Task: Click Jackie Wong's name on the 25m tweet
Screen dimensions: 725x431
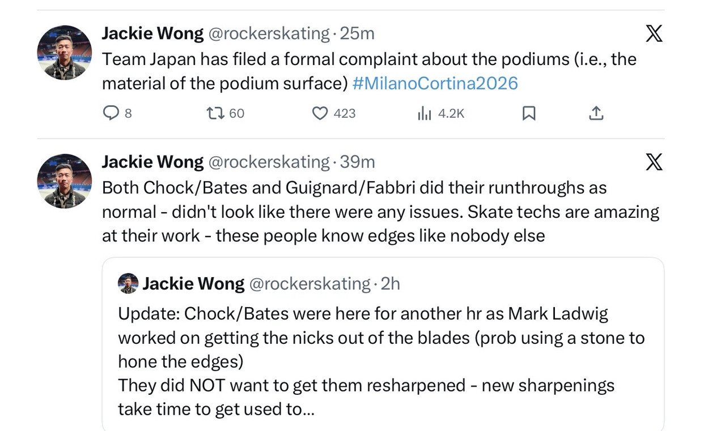Action: pyautogui.click(x=152, y=34)
